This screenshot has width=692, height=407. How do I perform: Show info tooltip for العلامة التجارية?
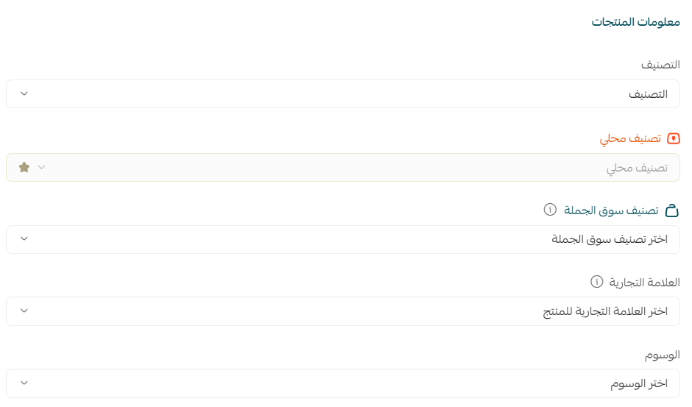coord(597,282)
